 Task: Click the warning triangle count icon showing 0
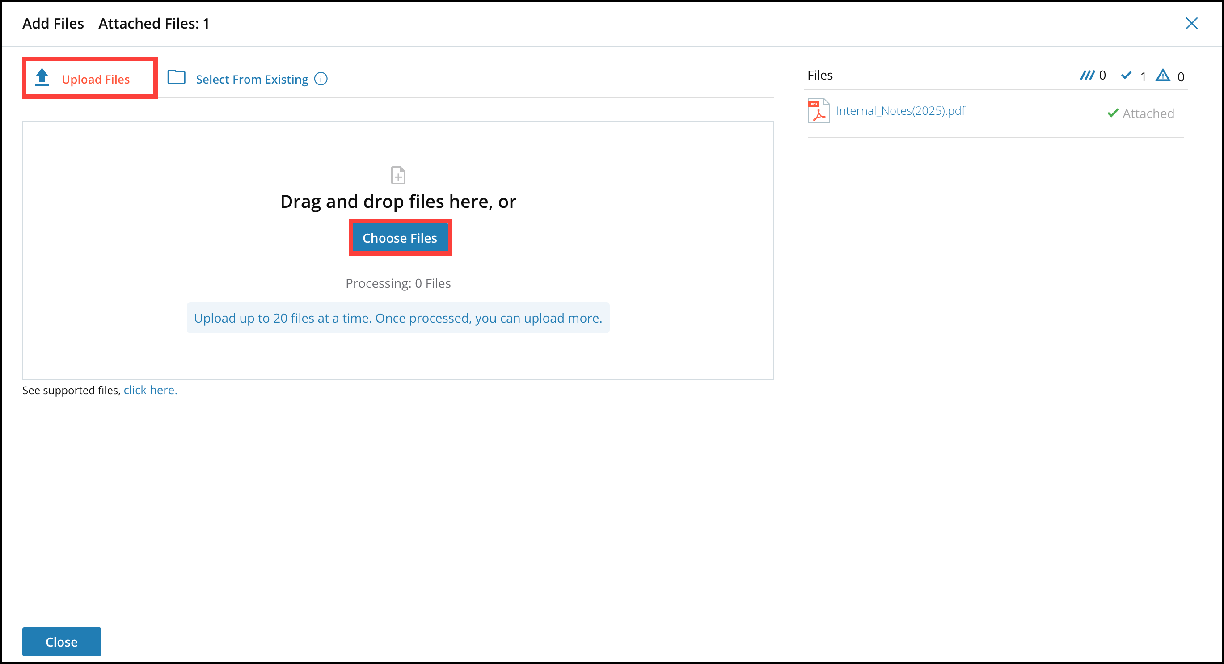[1163, 76]
